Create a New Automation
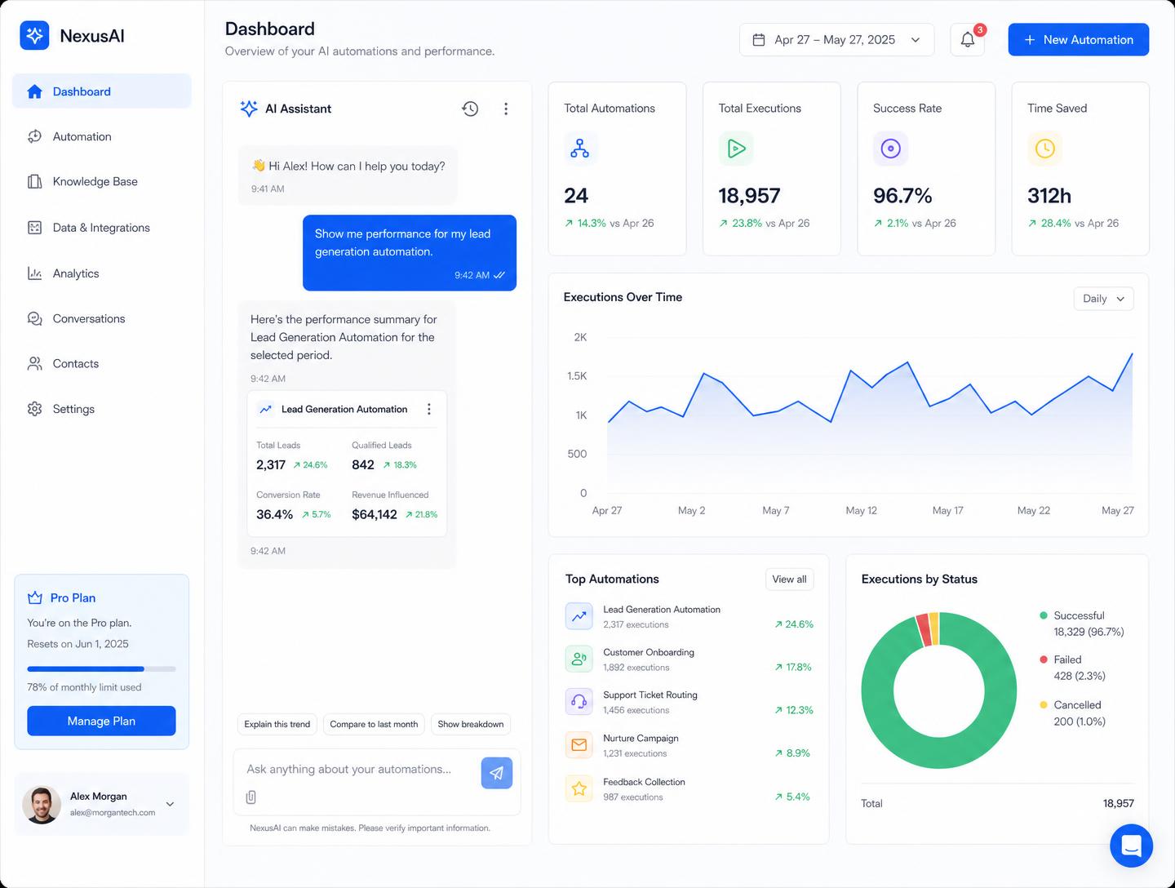 click(x=1078, y=40)
